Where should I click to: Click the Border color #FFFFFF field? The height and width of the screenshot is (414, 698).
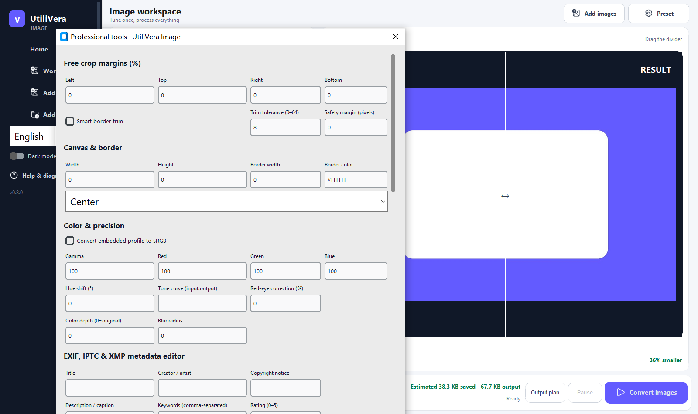tap(356, 180)
